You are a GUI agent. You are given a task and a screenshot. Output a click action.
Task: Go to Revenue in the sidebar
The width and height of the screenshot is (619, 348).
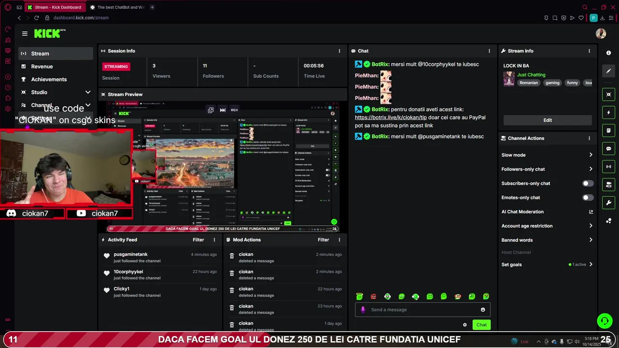point(56,67)
